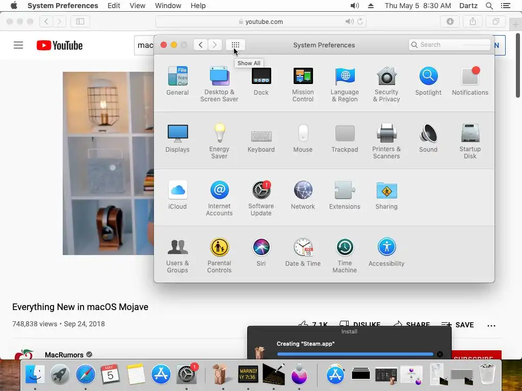Open Software Update preferences pane
The image size is (522, 391).
coord(261,198)
